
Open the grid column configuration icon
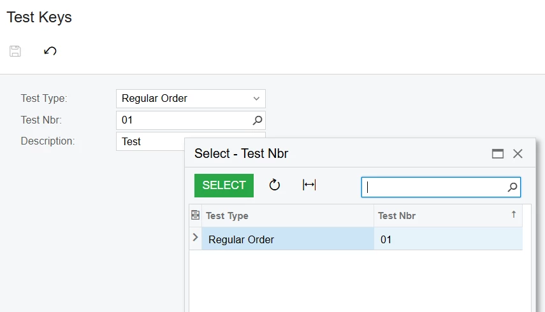(196, 215)
